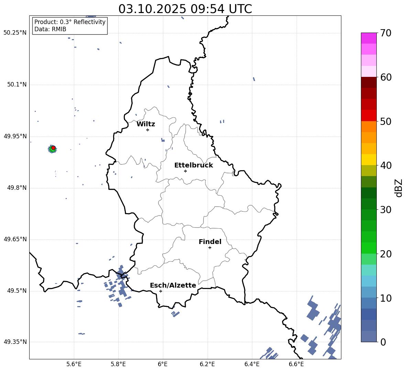Click the red radar dot marker
407x371 pixels.
[53, 148]
